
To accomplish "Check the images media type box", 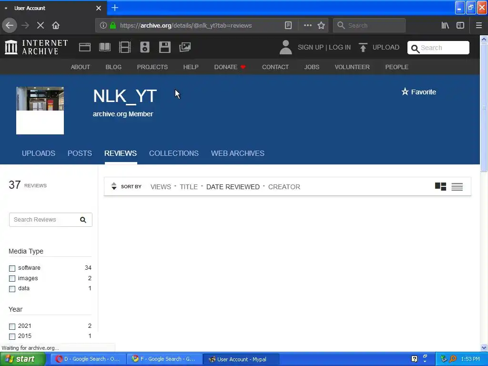I will tap(12, 278).
